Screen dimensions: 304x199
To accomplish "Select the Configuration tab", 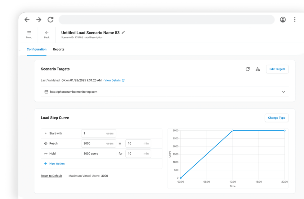I will pos(36,49).
